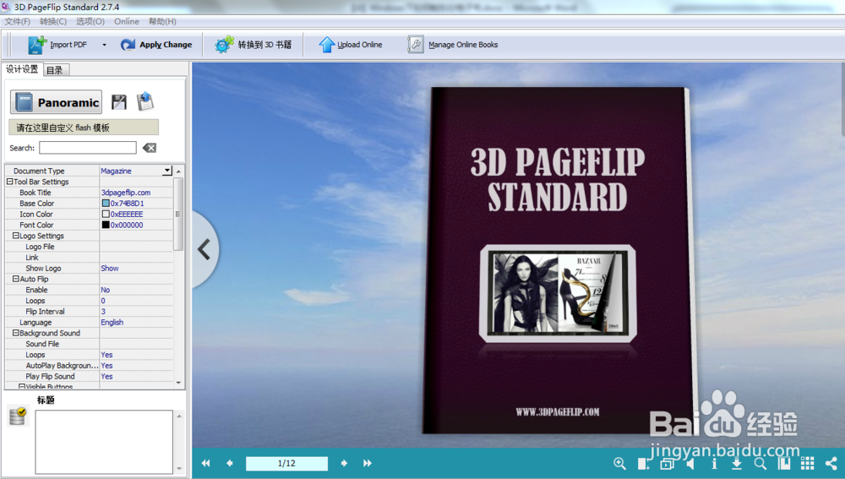The image size is (845, 479).
Task: Open the 转换(C) menu
Action: pyautogui.click(x=52, y=22)
